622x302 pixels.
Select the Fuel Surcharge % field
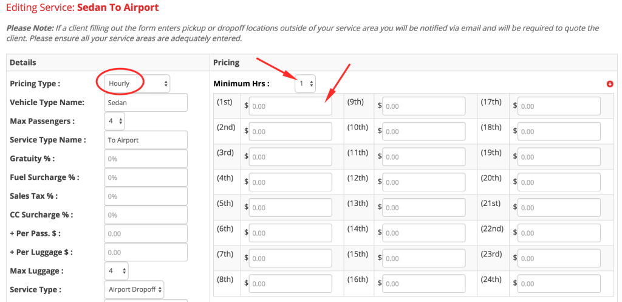point(146,177)
